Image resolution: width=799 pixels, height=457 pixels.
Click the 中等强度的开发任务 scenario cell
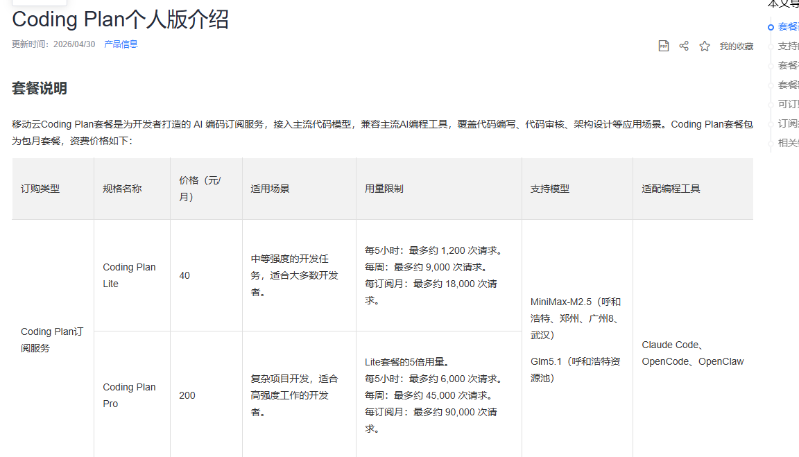[299, 275]
